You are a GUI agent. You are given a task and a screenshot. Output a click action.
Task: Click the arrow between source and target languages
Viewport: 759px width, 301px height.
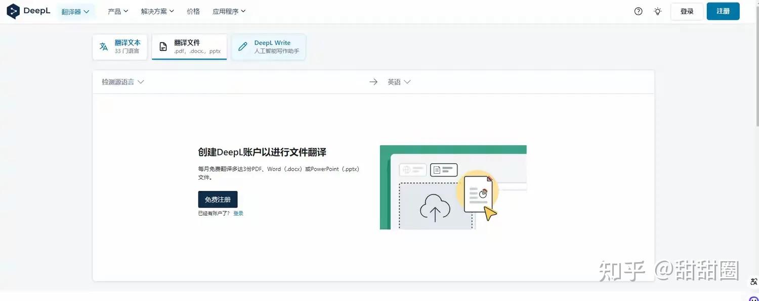(x=373, y=82)
